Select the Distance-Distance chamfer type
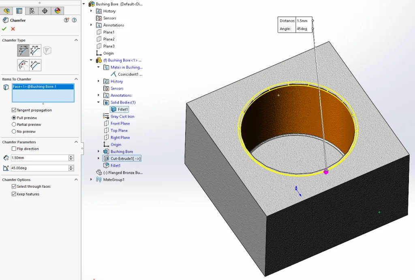Image resolution: width=415 pixels, height=280 pixels. pos(35,50)
